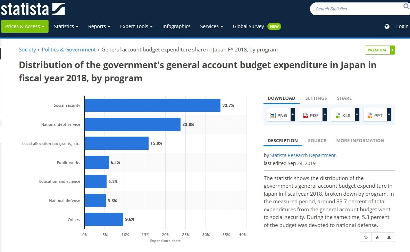410x252 pixels.
Task: Open the Statista Research Department link
Action: click(303, 155)
